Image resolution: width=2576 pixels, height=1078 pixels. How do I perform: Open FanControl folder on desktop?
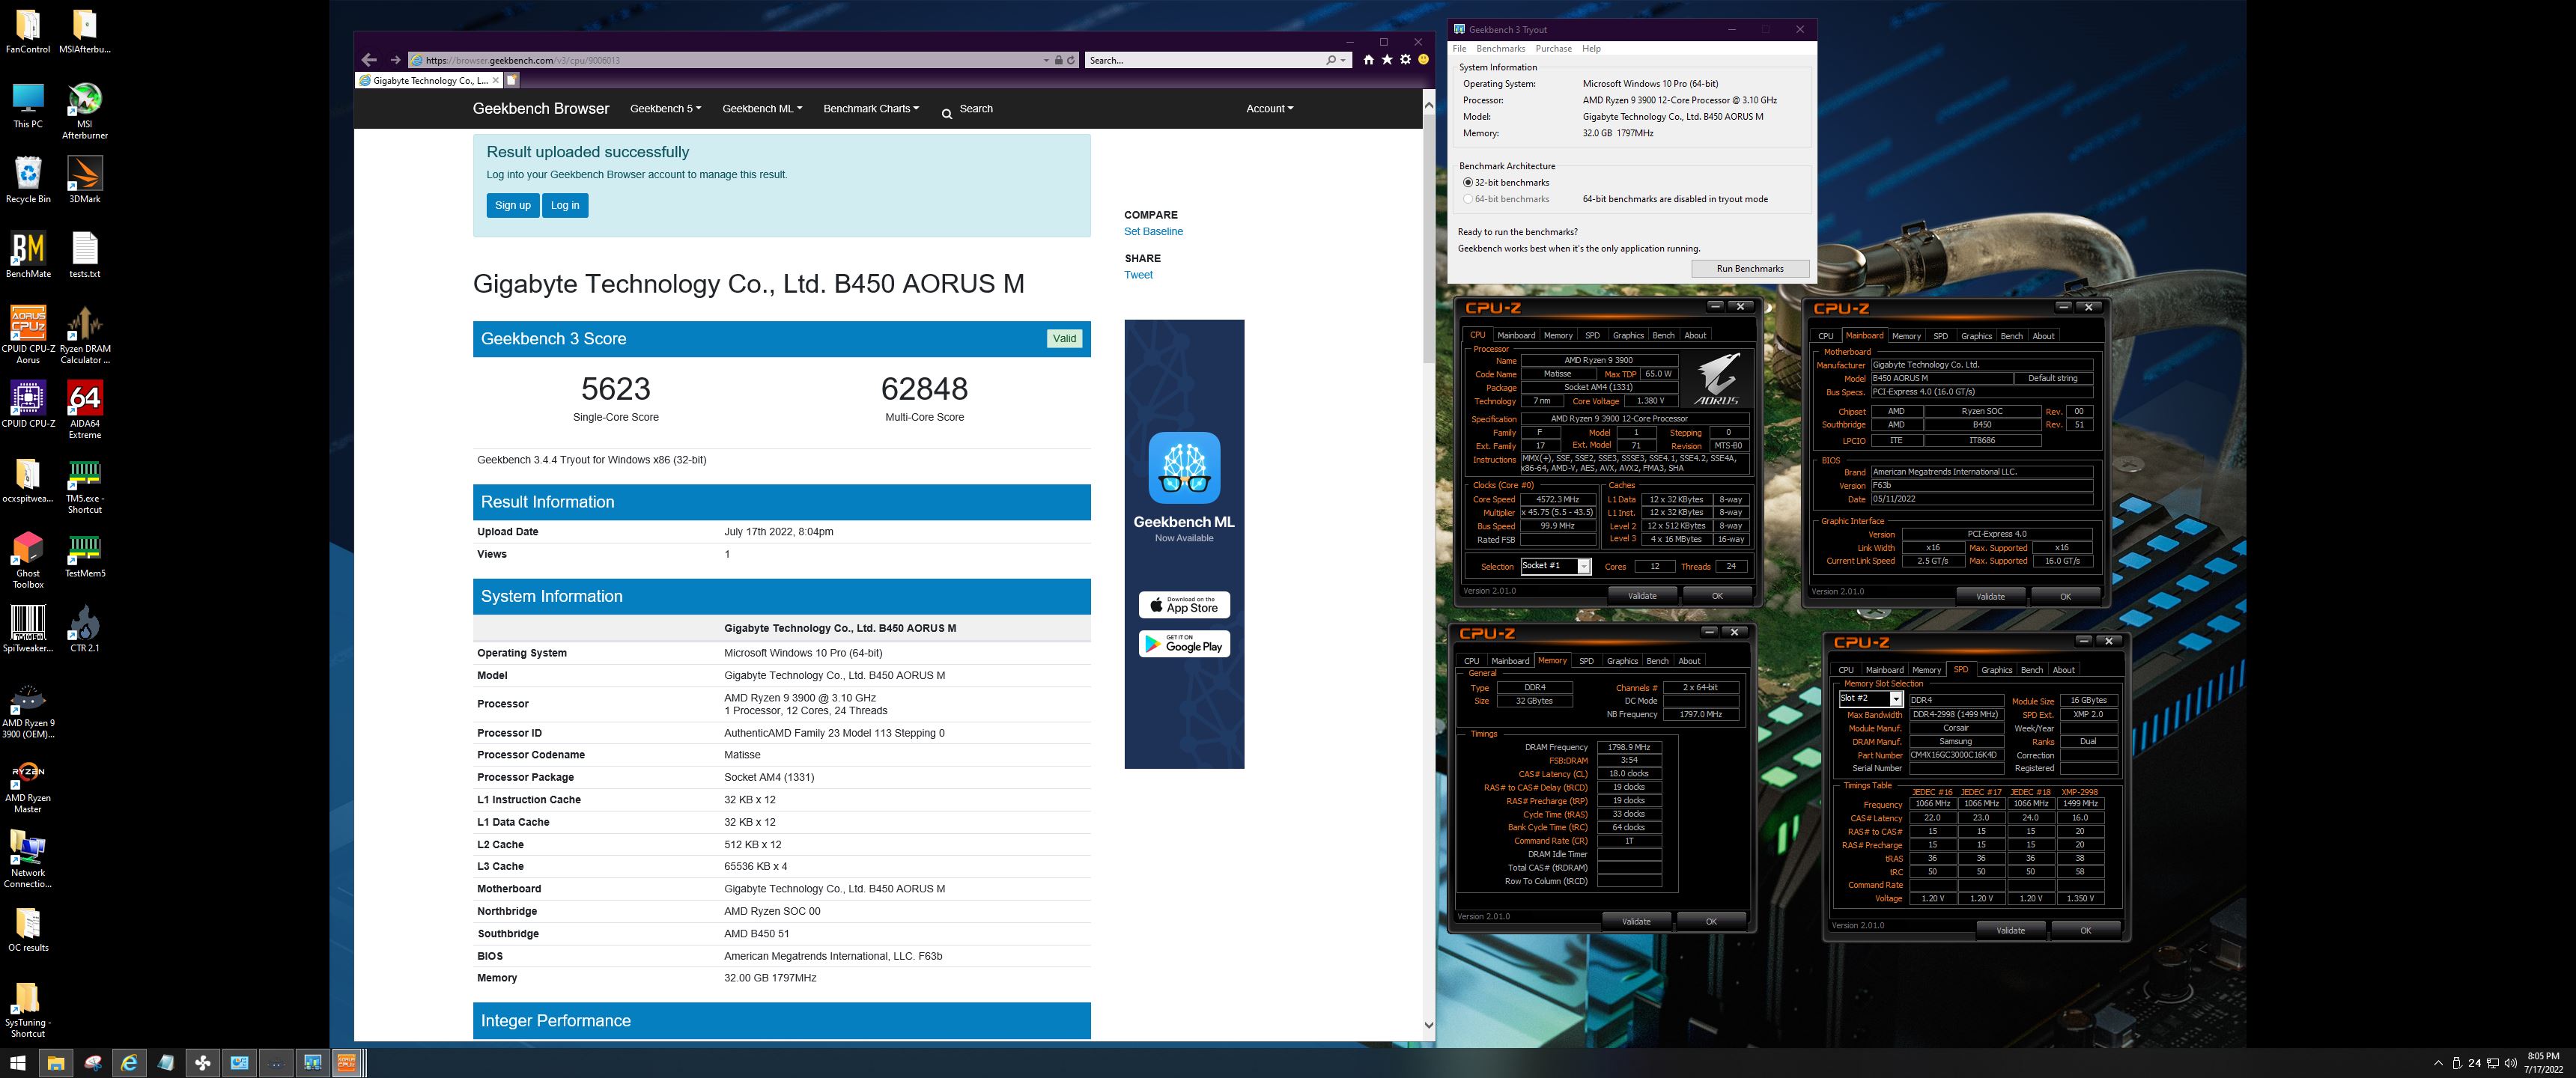pos(28,31)
